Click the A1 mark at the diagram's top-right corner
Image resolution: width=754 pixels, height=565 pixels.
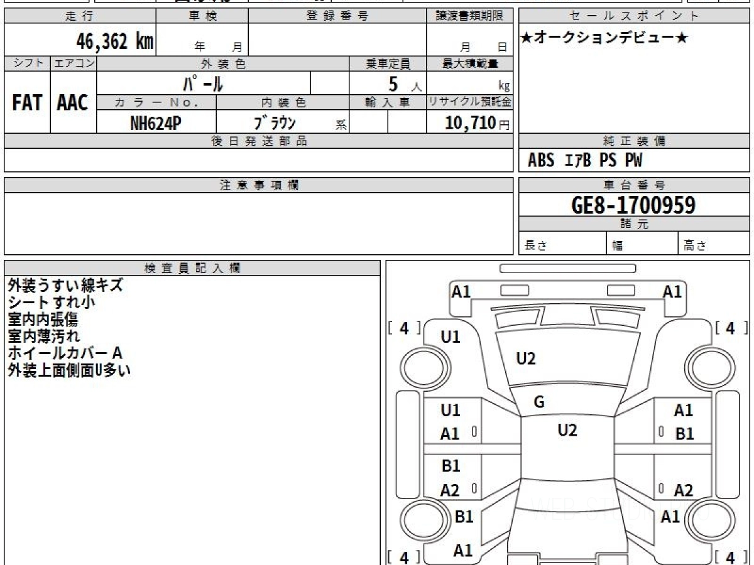pyautogui.click(x=672, y=291)
